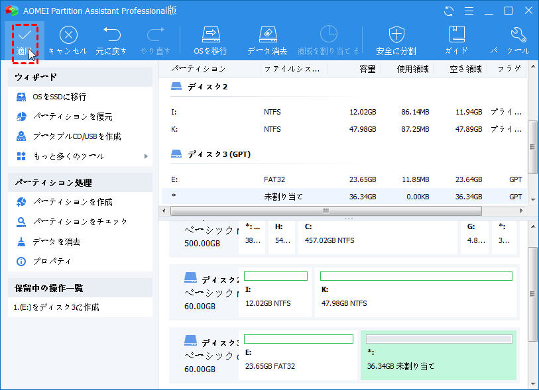Select 36.34GB 未割り当て block in disk map
Screen dimensions: 539x390
point(439,355)
